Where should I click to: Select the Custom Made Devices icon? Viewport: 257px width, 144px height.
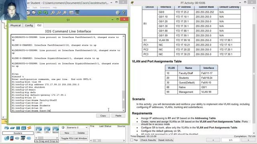tap(23, 138)
